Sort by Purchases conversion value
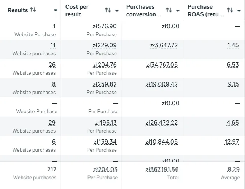 tap(169, 10)
